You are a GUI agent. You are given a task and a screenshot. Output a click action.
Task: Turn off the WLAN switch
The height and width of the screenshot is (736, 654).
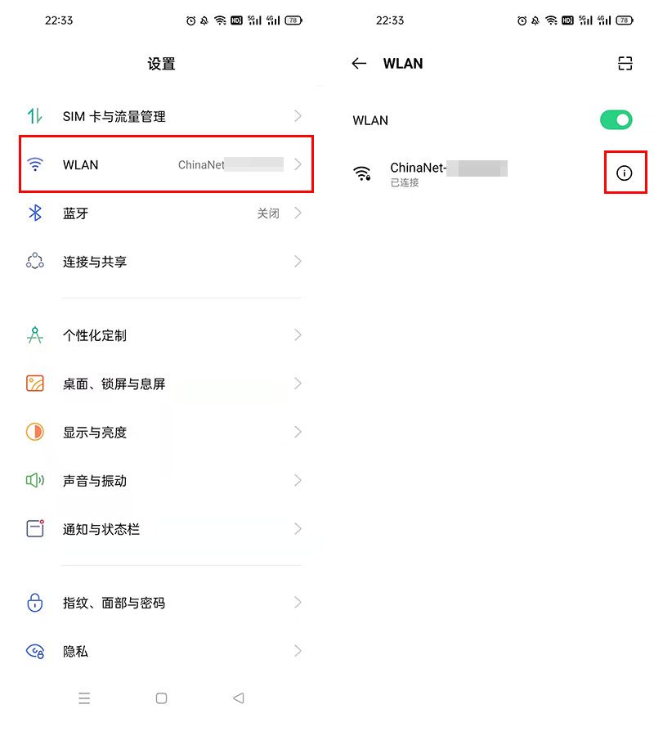(616, 120)
